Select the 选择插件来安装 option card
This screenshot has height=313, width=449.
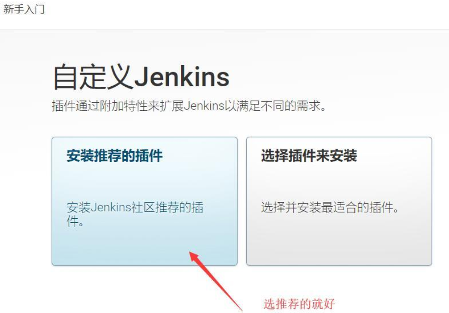(x=339, y=201)
